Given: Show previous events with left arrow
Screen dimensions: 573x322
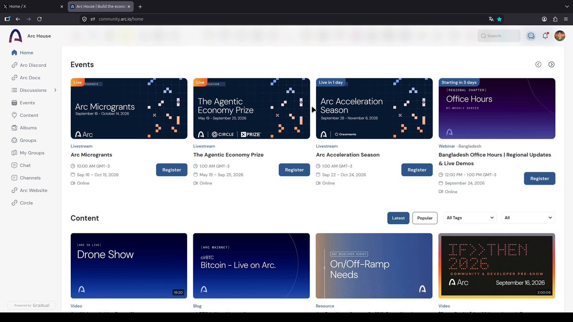Looking at the screenshot, I should [538, 64].
